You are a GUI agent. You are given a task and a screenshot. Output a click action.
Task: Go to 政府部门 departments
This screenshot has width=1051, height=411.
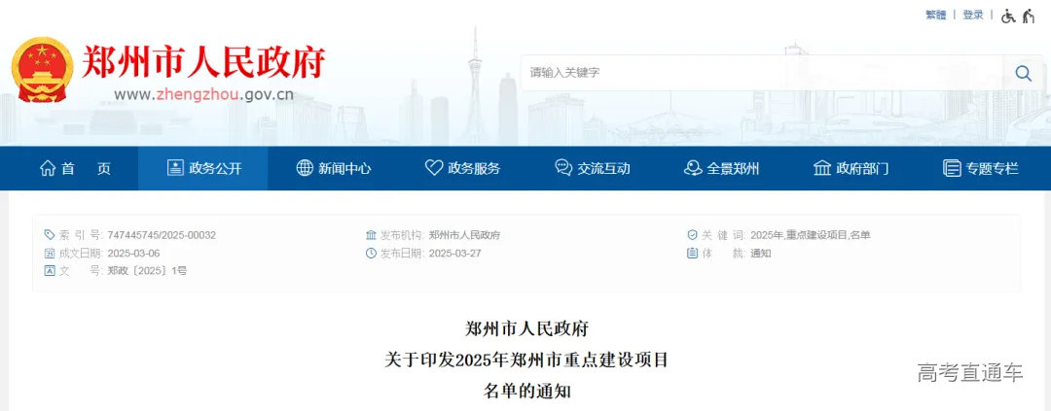851,168
